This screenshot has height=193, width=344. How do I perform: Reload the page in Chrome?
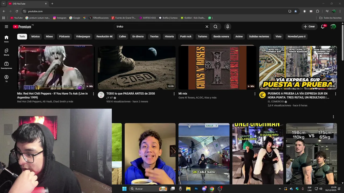(17, 11)
